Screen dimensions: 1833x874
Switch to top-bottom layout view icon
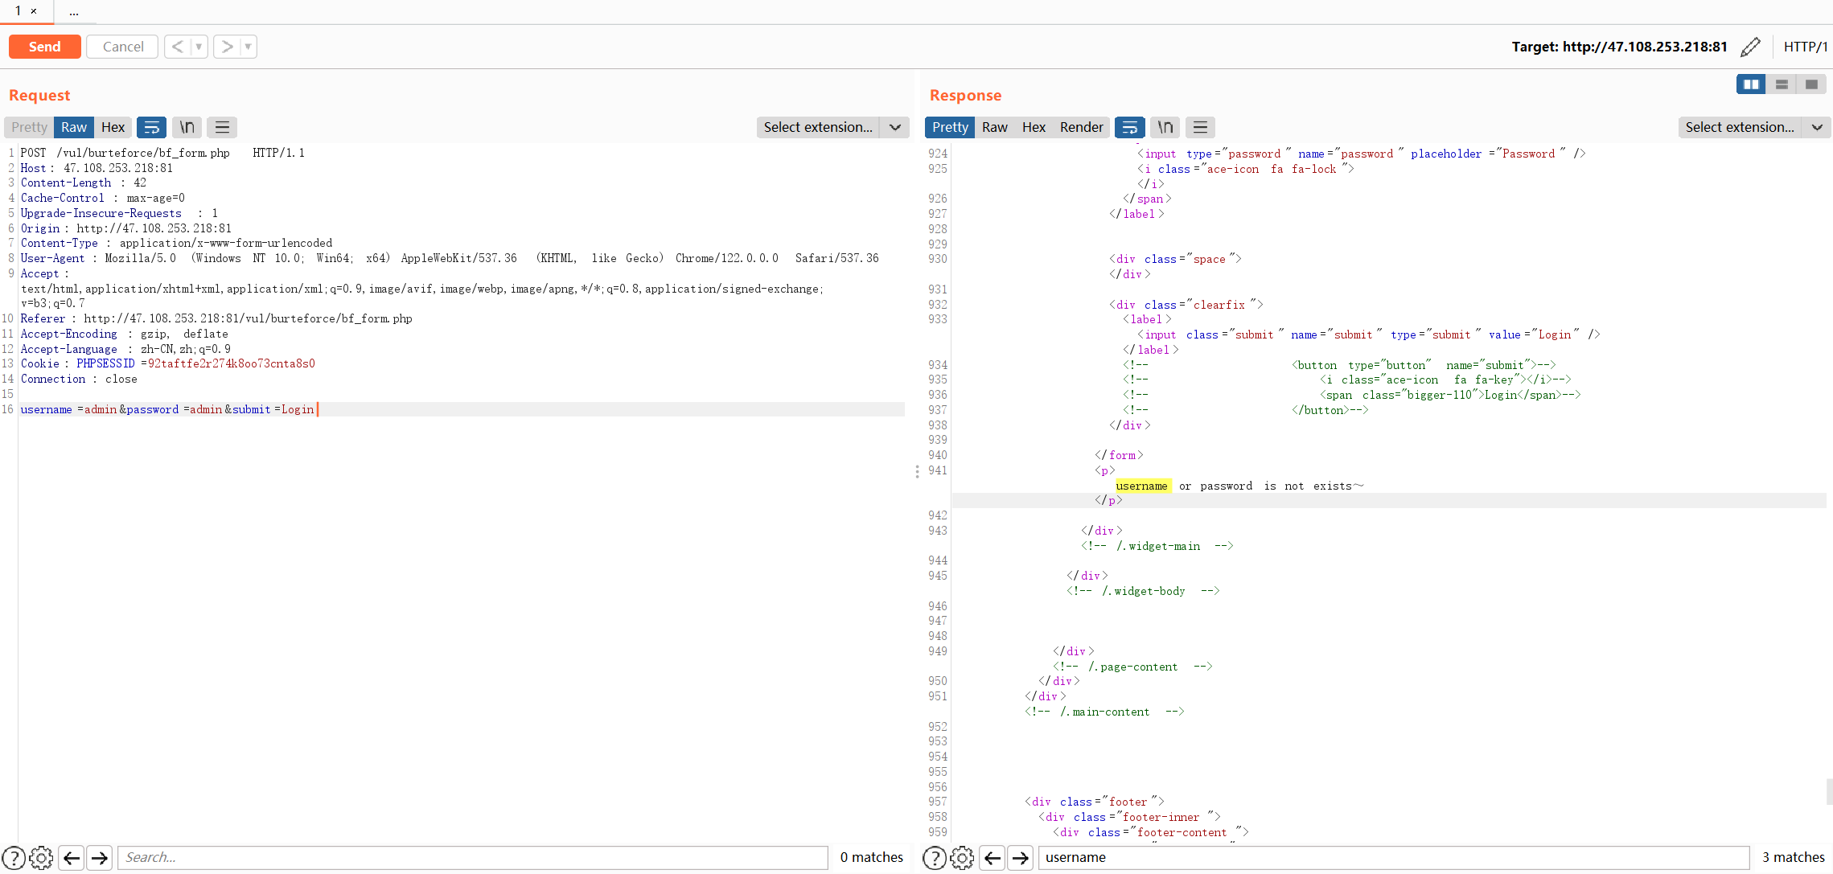[1782, 84]
